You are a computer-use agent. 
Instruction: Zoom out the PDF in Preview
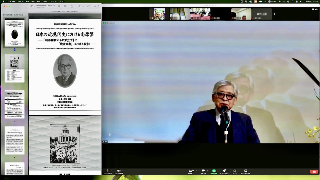point(59,6)
